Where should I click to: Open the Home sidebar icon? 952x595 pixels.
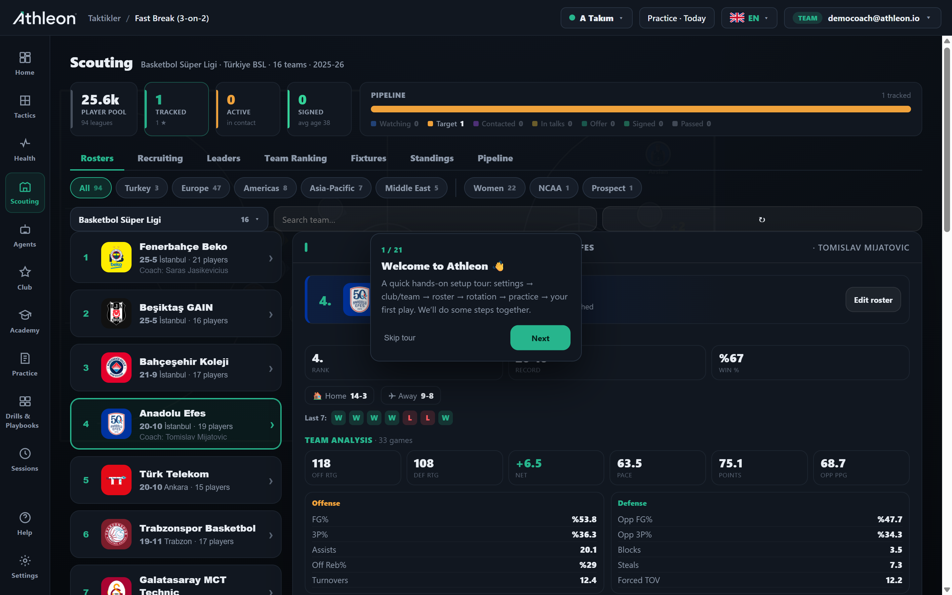(25, 58)
